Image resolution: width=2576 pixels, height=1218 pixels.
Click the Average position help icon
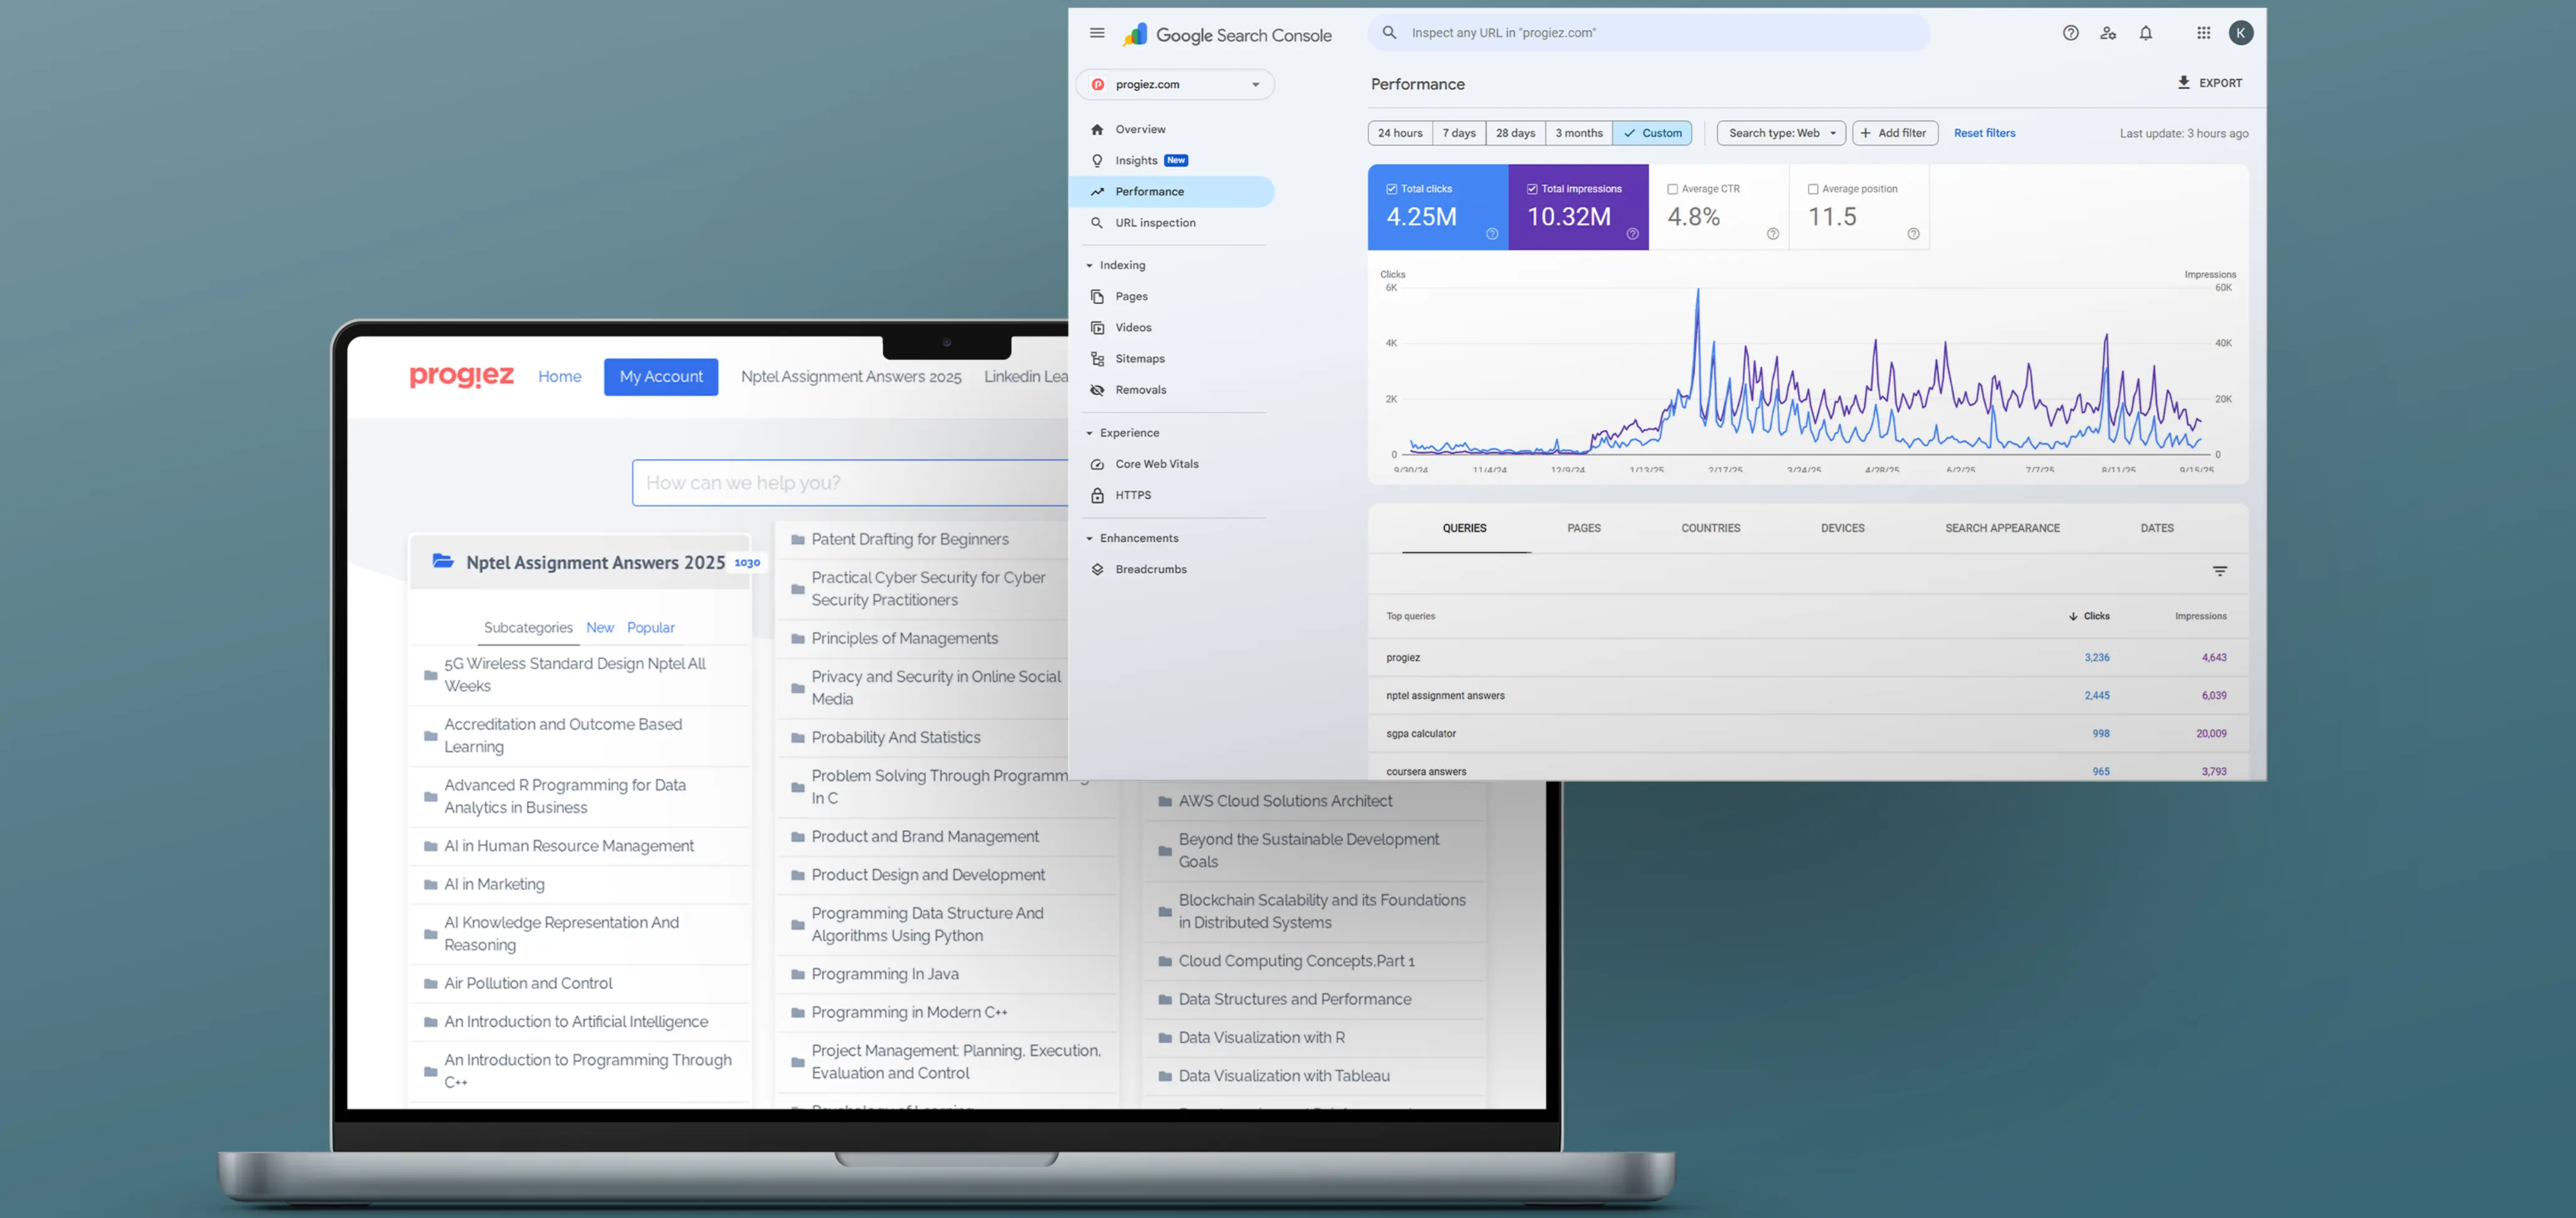coord(1913,234)
